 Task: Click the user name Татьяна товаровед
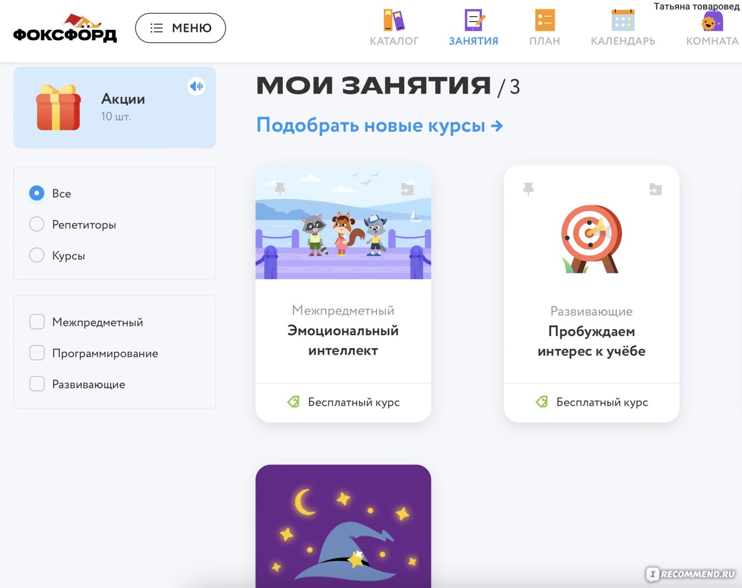(696, 6)
